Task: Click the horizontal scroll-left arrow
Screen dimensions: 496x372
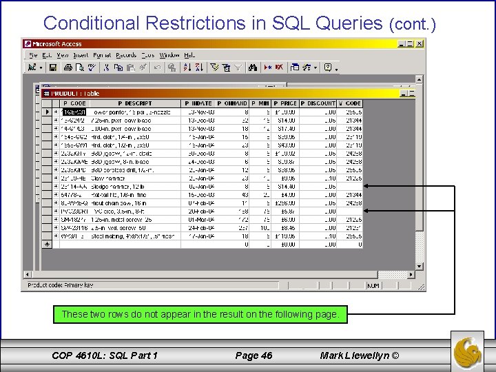Action: (28, 275)
